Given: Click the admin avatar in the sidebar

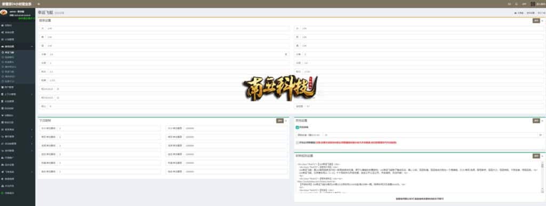Looking at the screenshot, I should [4, 12].
